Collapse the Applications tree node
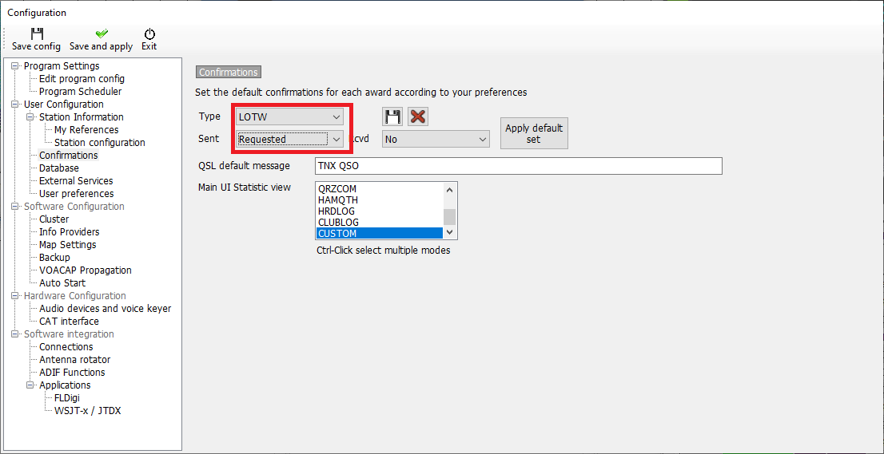This screenshot has height=454, width=884. pyautogui.click(x=30, y=385)
